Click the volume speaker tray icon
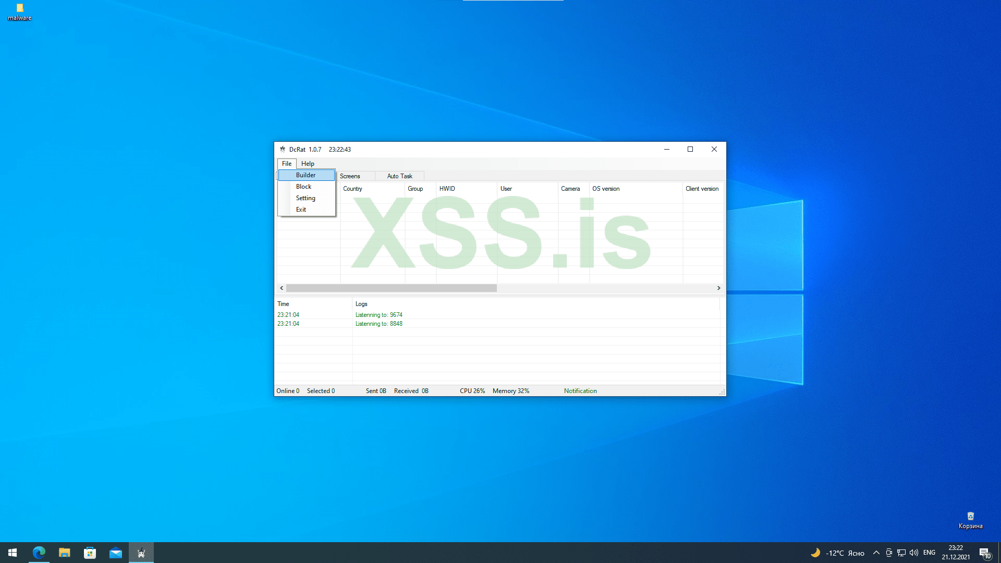Image resolution: width=1001 pixels, height=563 pixels. (x=913, y=553)
